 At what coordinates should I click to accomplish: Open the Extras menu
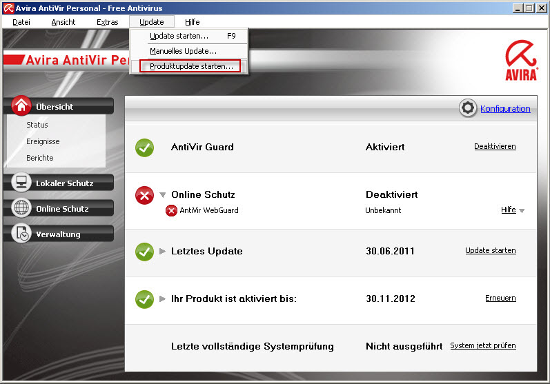108,22
